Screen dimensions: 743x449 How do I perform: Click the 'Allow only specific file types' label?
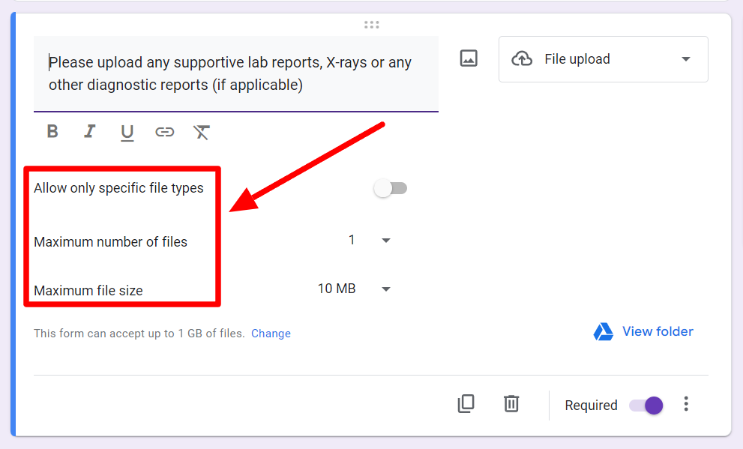tap(118, 188)
